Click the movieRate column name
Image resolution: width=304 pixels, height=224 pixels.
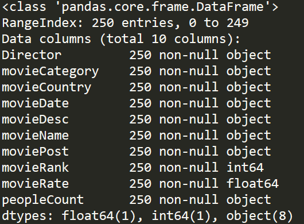coord(36,184)
